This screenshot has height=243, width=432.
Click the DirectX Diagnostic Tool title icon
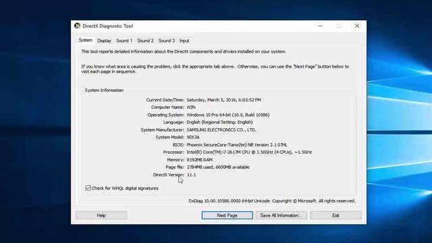coord(78,26)
